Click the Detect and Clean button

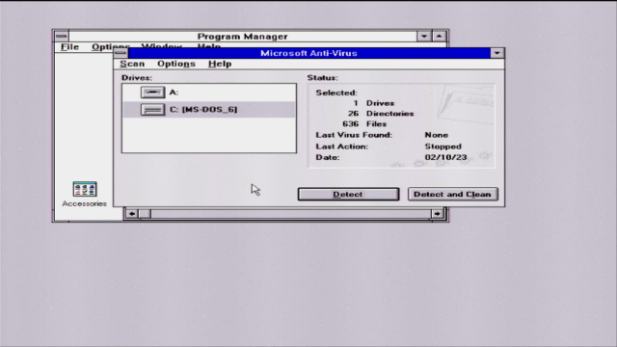(x=452, y=194)
